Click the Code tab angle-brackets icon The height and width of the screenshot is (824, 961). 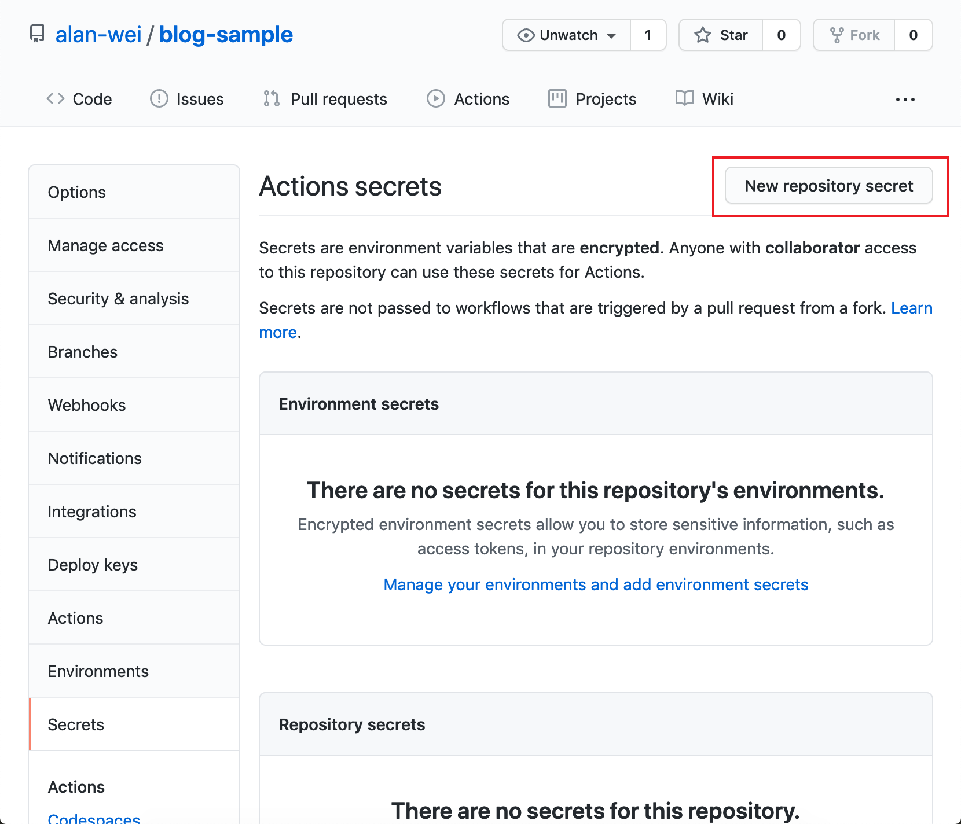pyautogui.click(x=56, y=98)
